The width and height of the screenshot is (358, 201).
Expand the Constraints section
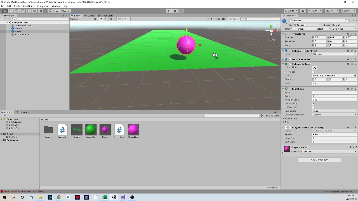click(x=291, y=119)
